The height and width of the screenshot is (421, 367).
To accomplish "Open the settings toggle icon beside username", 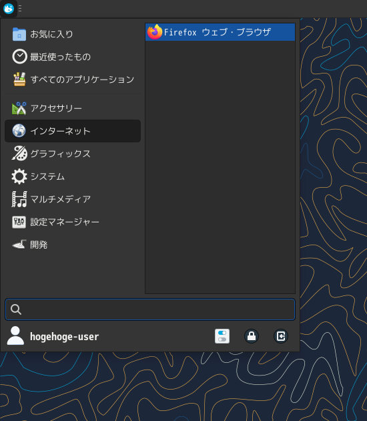I will click(222, 336).
